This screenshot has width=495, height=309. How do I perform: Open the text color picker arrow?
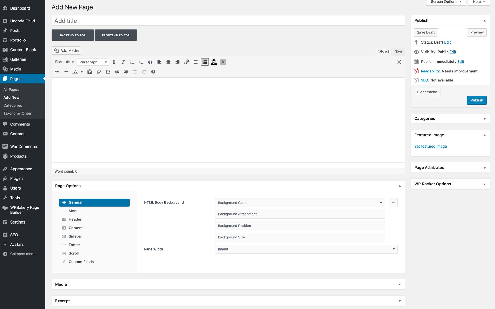82,72
